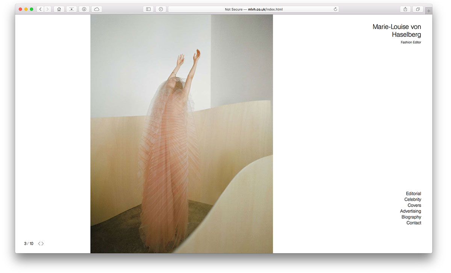Add a new tab with plus button
Image resolution: width=451 pixels, height=273 pixels.
(x=428, y=11)
